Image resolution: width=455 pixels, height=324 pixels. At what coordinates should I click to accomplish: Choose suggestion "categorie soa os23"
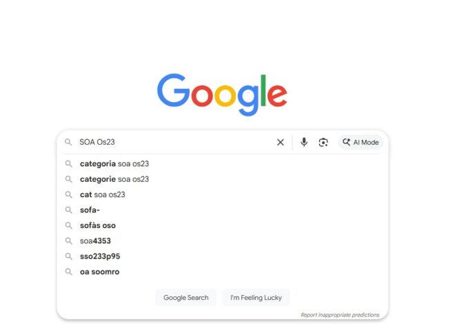pos(114,179)
